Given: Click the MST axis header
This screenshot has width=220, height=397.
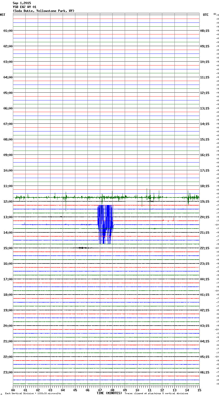Looking at the screenshot, I should click(3, 15).
